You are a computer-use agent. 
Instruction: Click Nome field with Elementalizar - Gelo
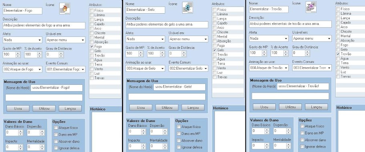(145, 10)
